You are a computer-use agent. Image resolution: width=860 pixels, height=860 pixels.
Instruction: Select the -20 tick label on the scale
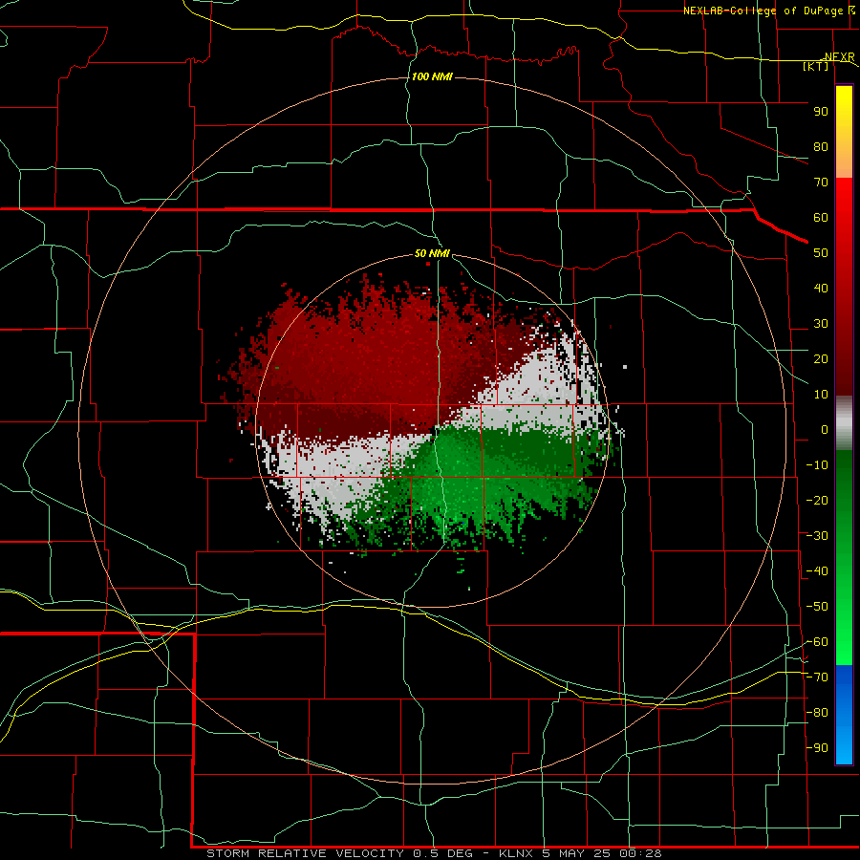[x=817, y=501]
